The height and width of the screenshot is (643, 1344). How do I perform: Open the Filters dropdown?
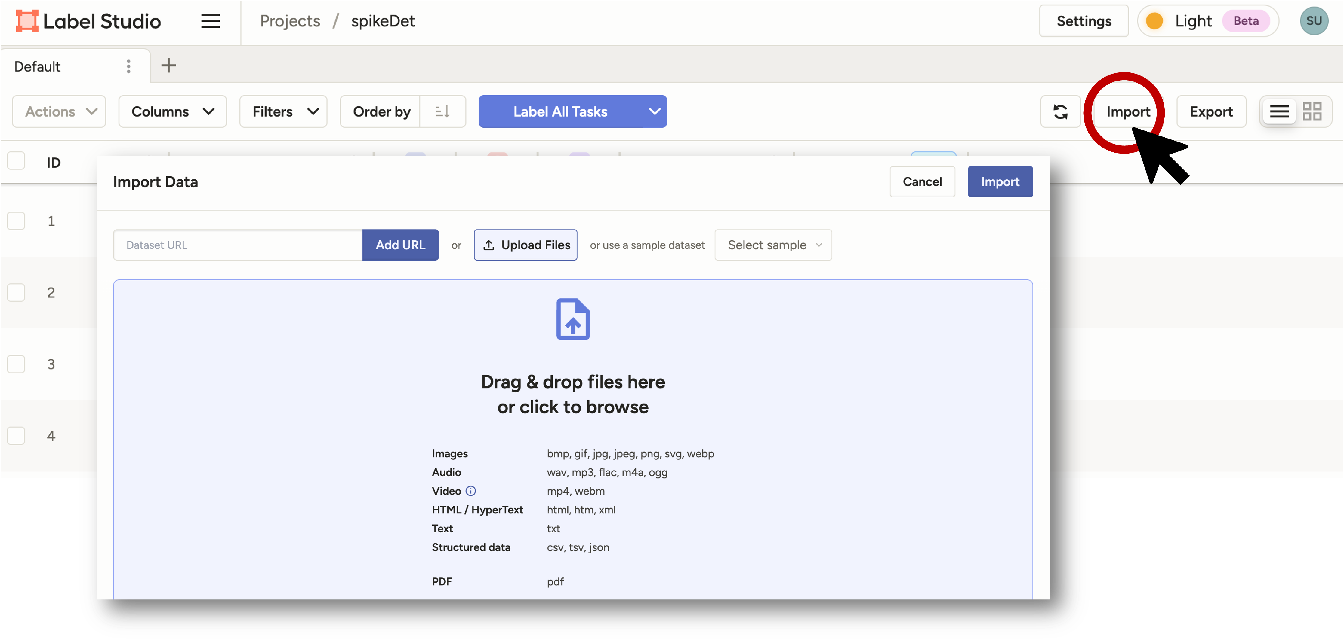(x=283, y=111)
